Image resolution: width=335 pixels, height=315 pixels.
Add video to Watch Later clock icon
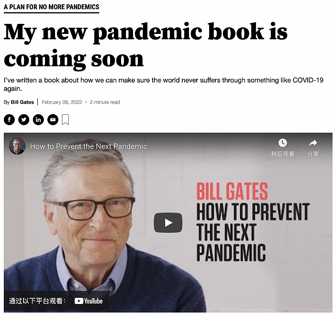[x=283, y=143]
